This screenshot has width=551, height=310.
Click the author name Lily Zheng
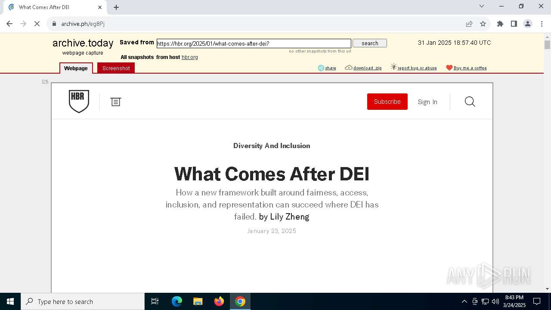290,217
